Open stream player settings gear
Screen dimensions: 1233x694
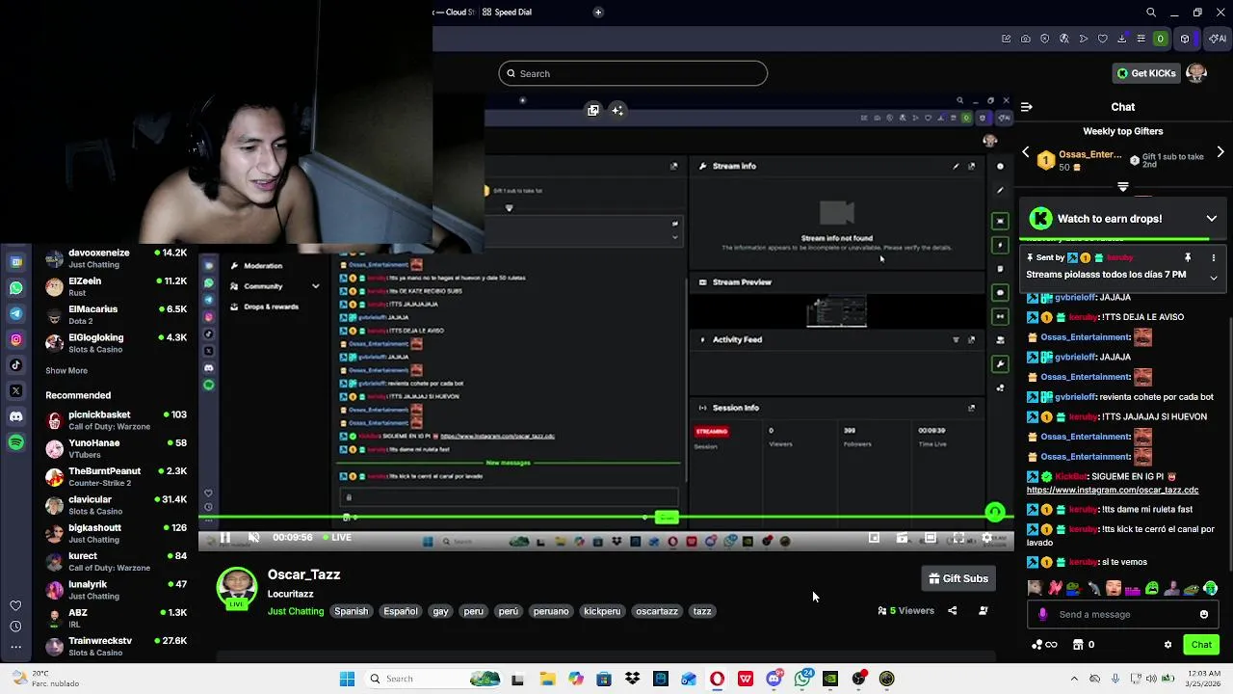coord(986,538)
